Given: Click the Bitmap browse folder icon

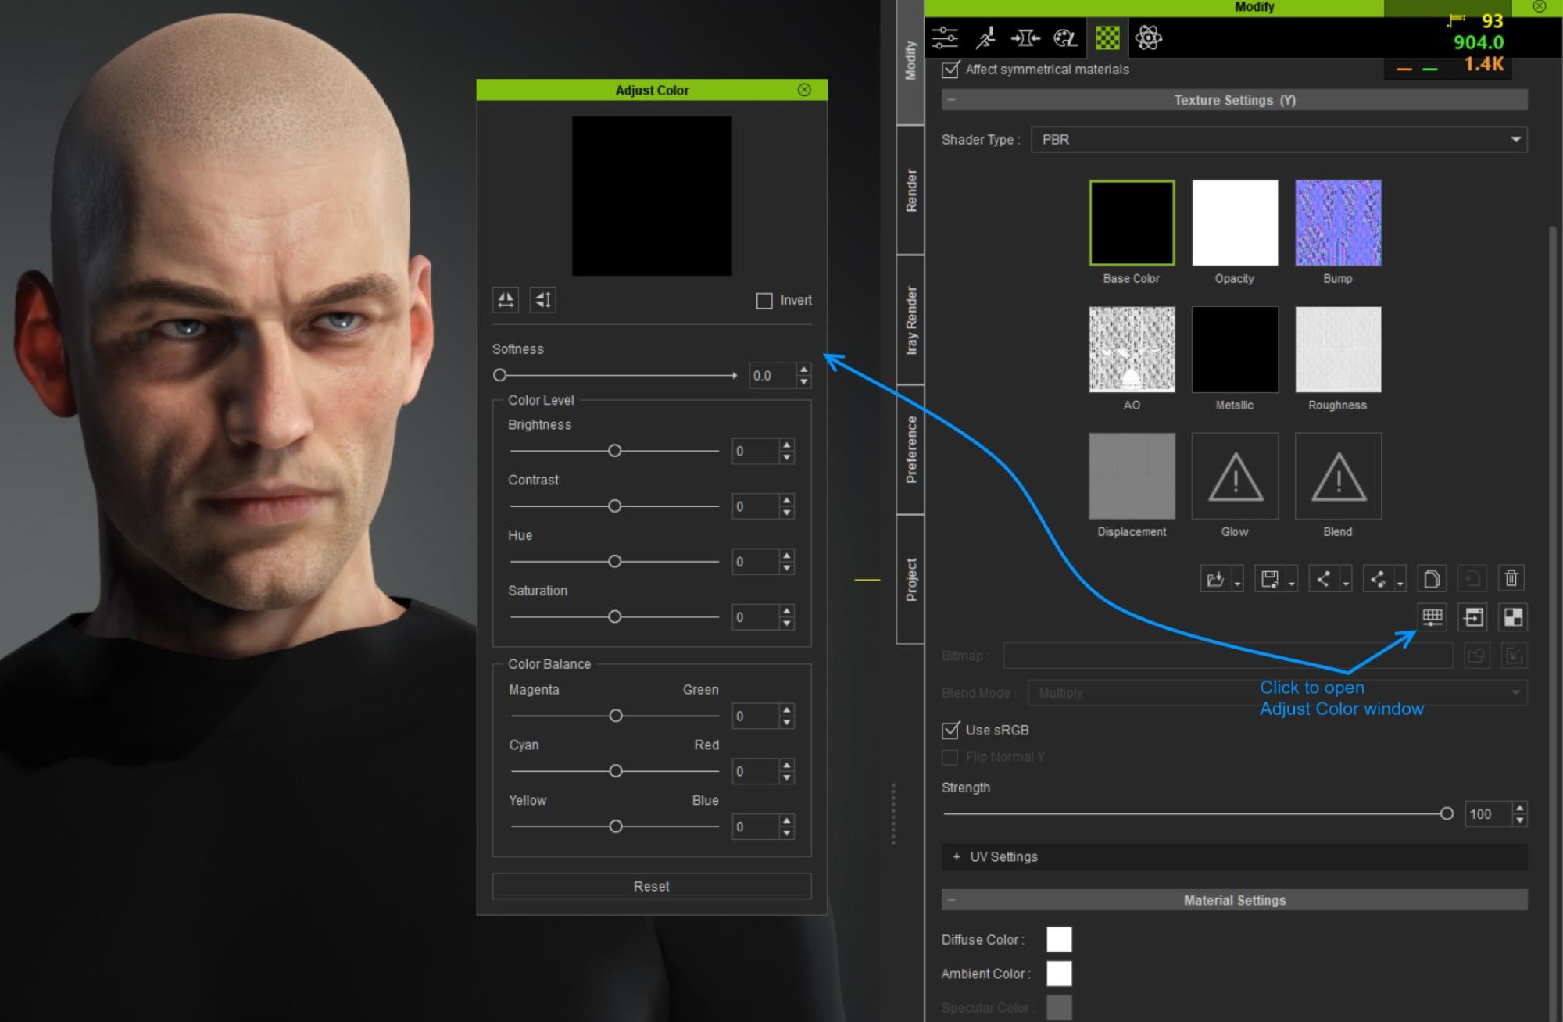Looking at the screenshot, I should [x=1476, y=656].
